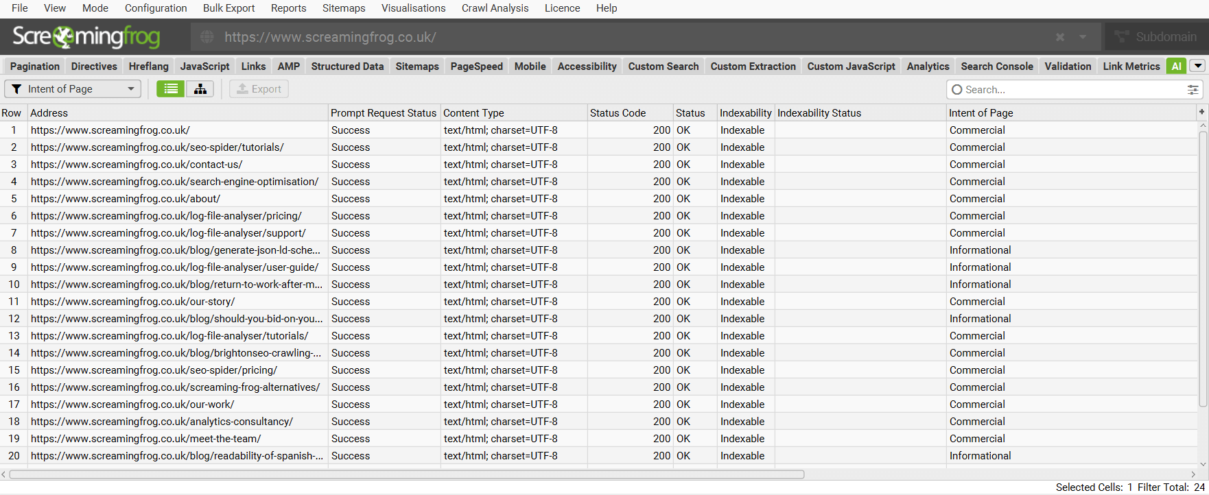Image resolution: width=1209 pixels, height=495 pixels.
Task: Open search filter options icon
Action: coord(1193,90)
